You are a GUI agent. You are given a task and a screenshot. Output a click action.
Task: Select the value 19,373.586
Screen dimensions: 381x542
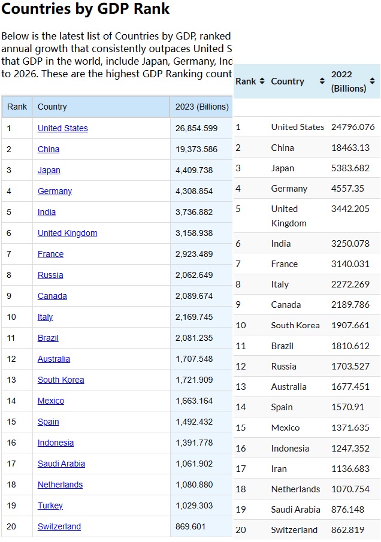click(x=196, y=149)
